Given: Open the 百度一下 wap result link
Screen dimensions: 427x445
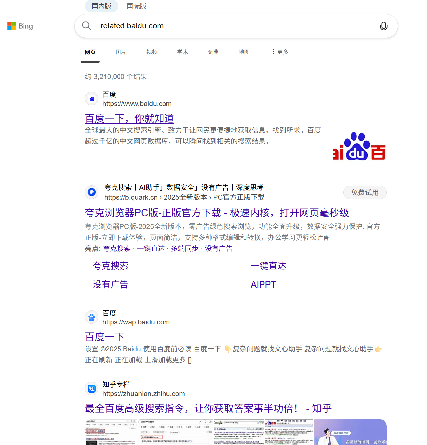Looking at the screenshot, I should tap(105, 337).
